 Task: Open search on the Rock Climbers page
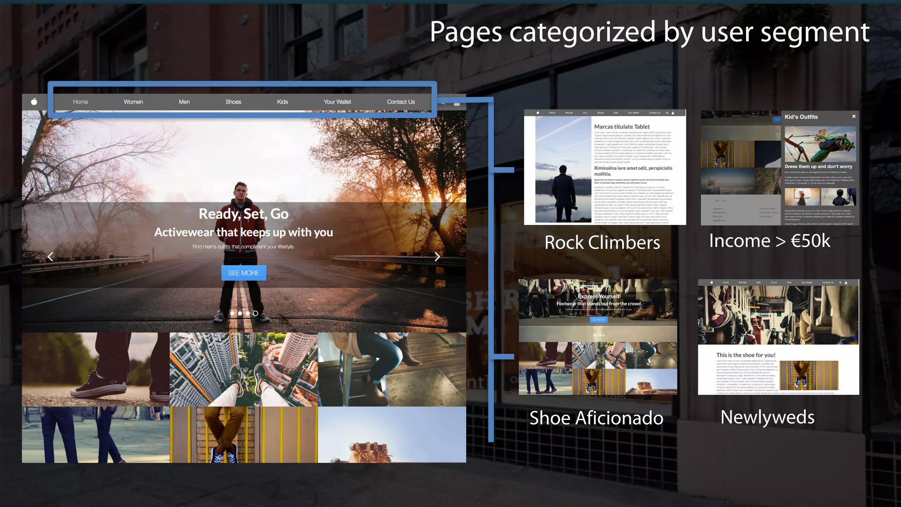667,113
